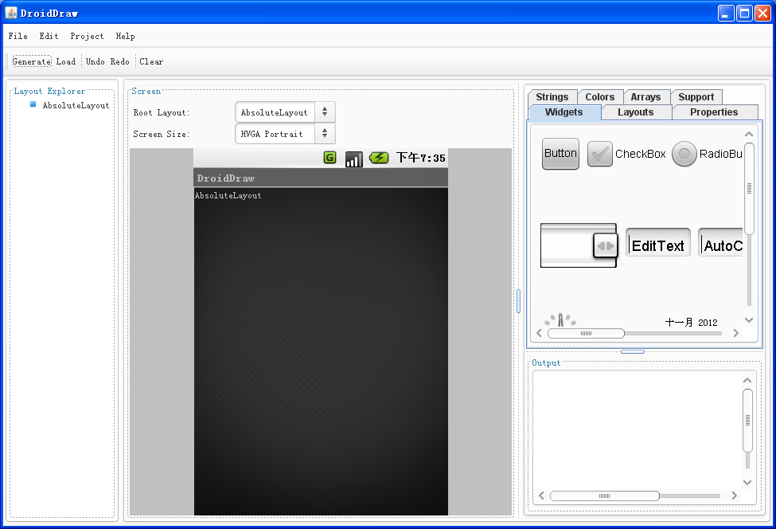Click the widgets panel vertical scrollbar thumb
776x529 pixels.
749,188
